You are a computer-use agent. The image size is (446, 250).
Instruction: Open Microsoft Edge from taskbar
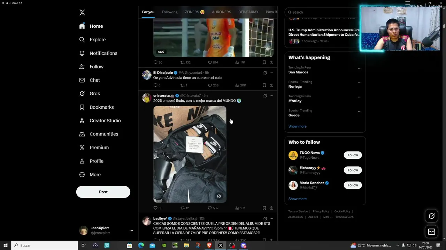141,245
